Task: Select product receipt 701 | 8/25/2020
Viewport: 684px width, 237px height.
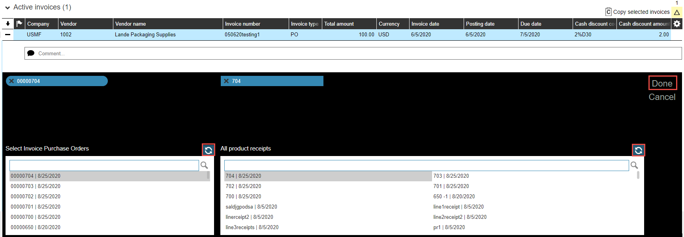Action: (534, 186)
